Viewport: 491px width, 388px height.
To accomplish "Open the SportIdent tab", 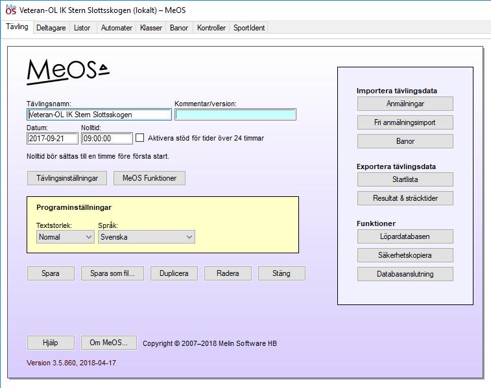I will pyautogui.click(x=249, y=28).
